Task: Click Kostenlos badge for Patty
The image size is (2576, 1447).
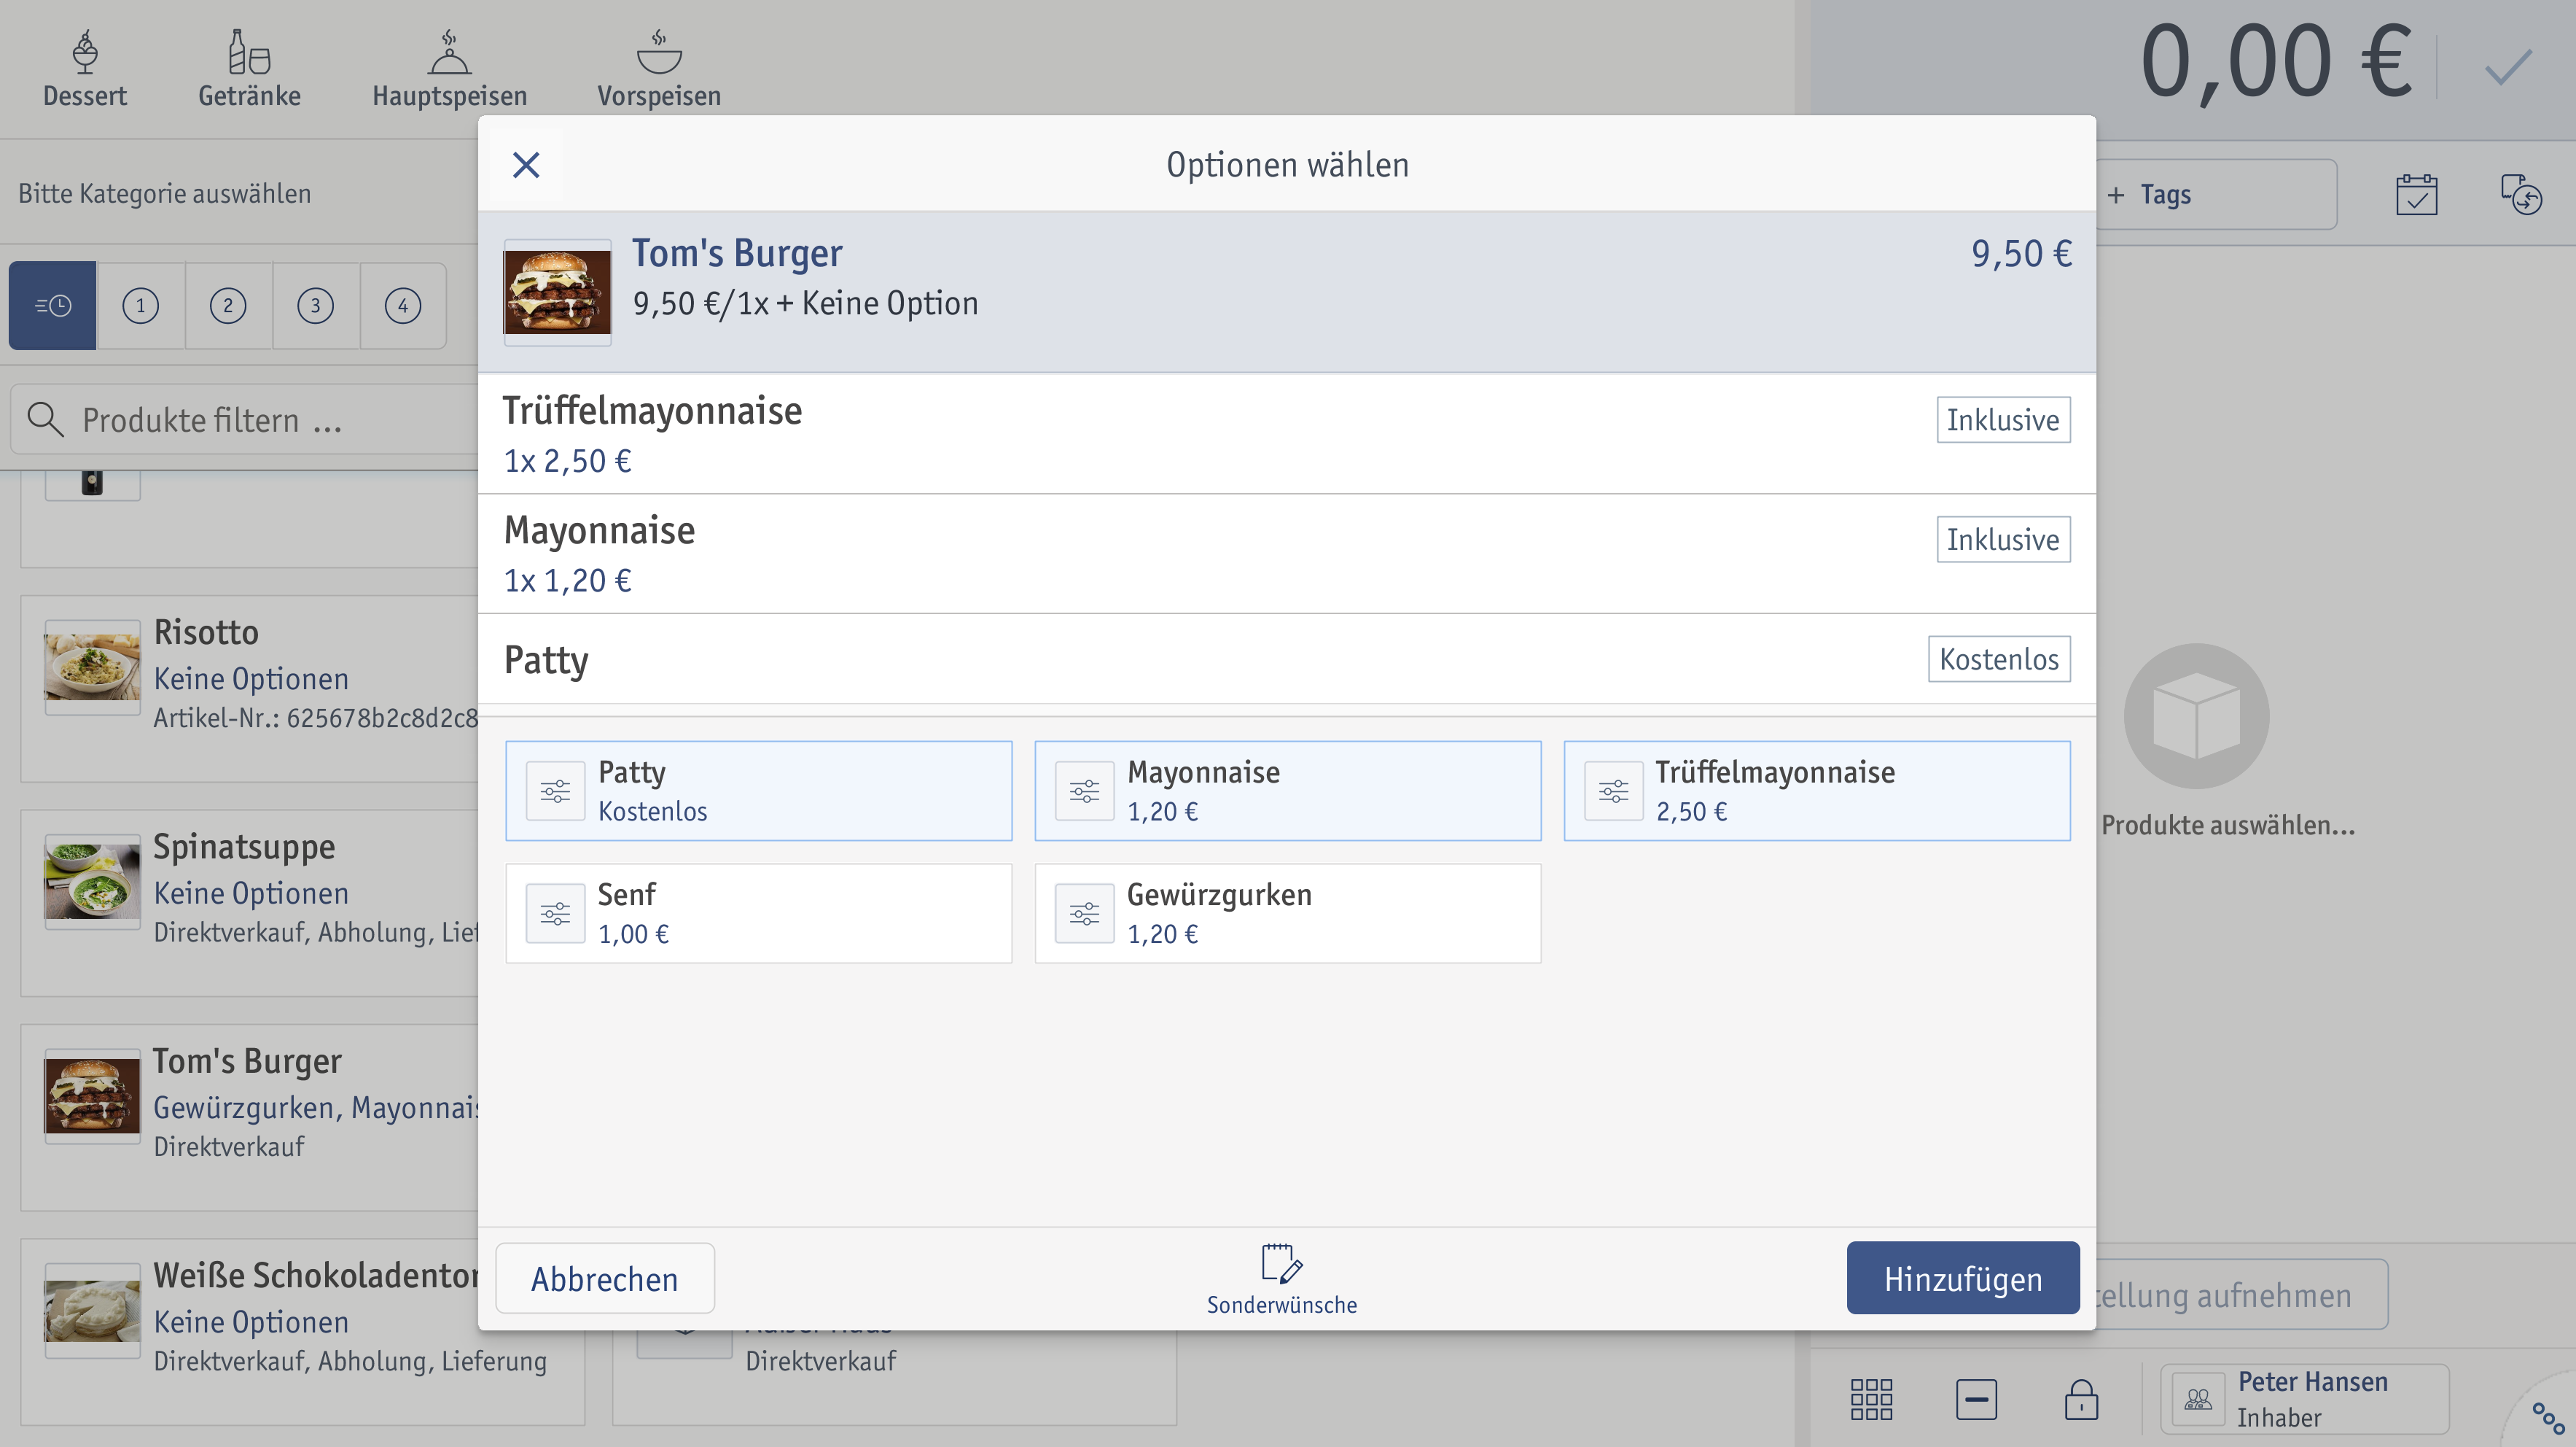Action: 1999,659
